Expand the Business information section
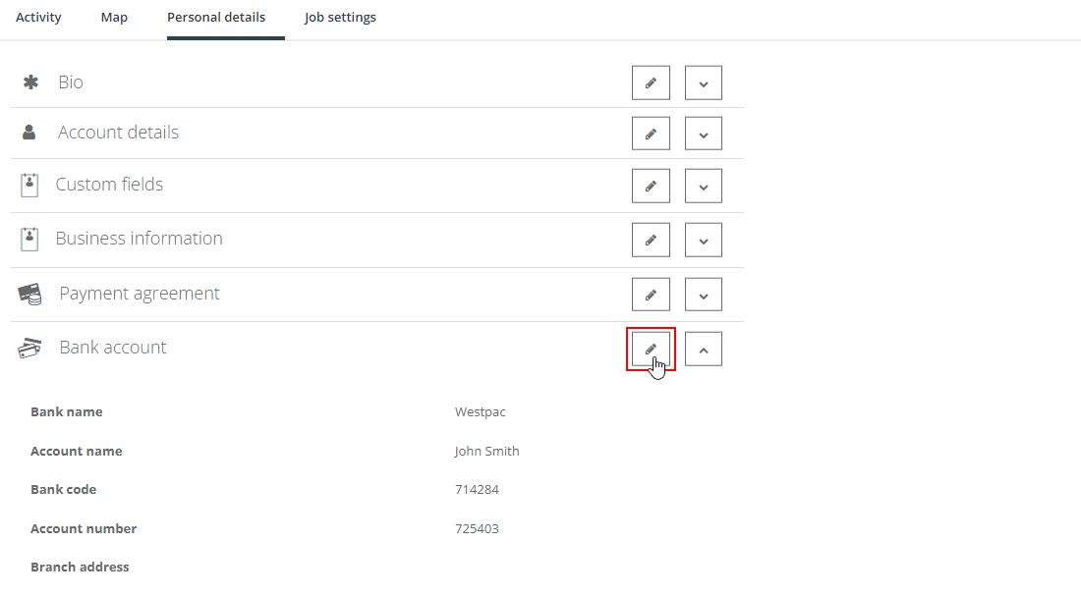The width and height of the screenshot is (1081, 596). pyautogui.click(x=704, y=240)
